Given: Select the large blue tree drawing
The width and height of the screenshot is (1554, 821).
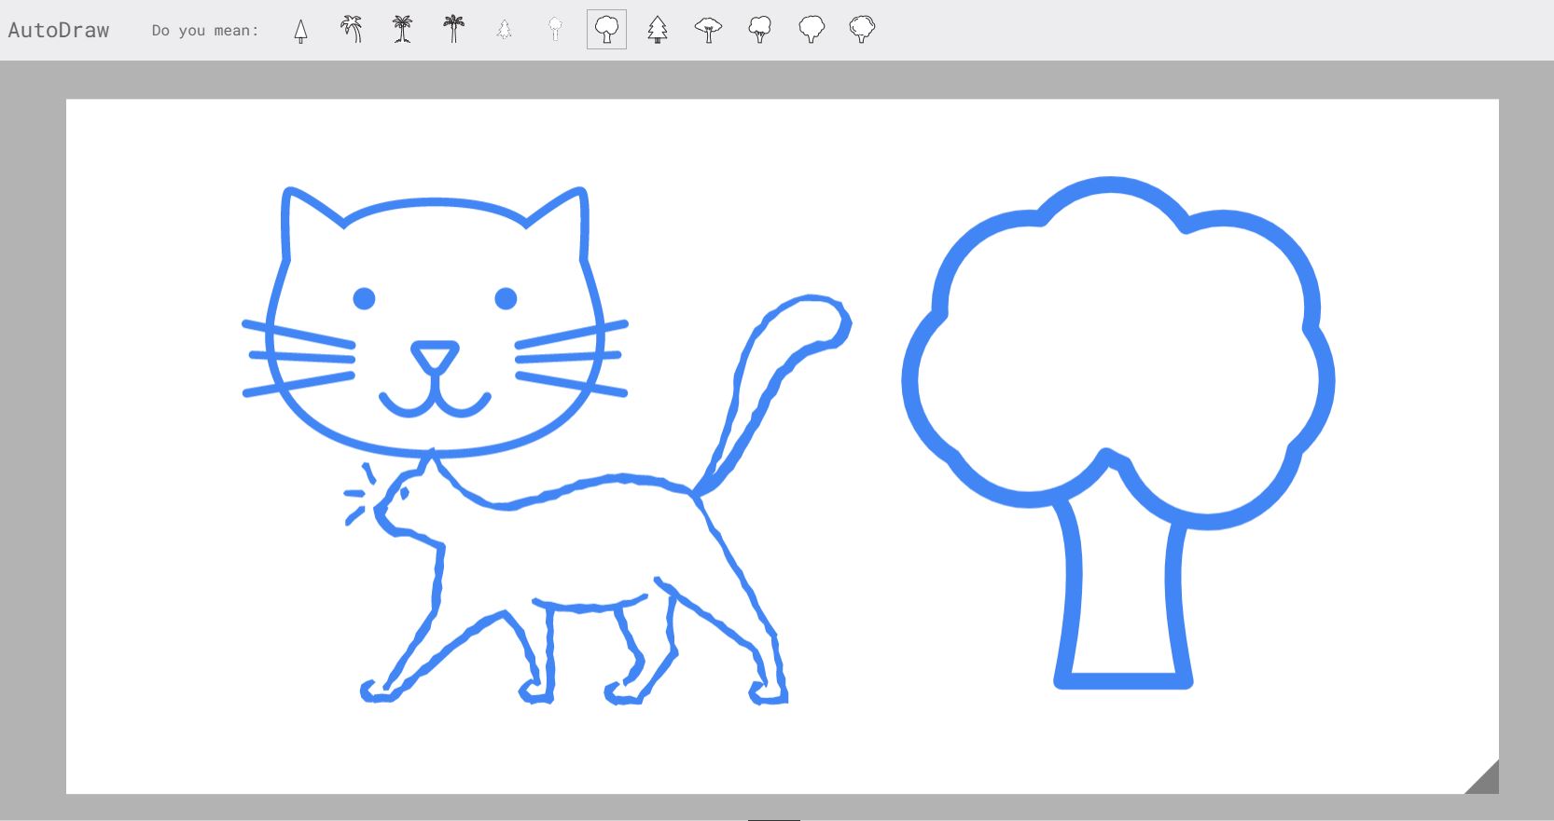Looking at the screenshot, I should [1117, 431].
